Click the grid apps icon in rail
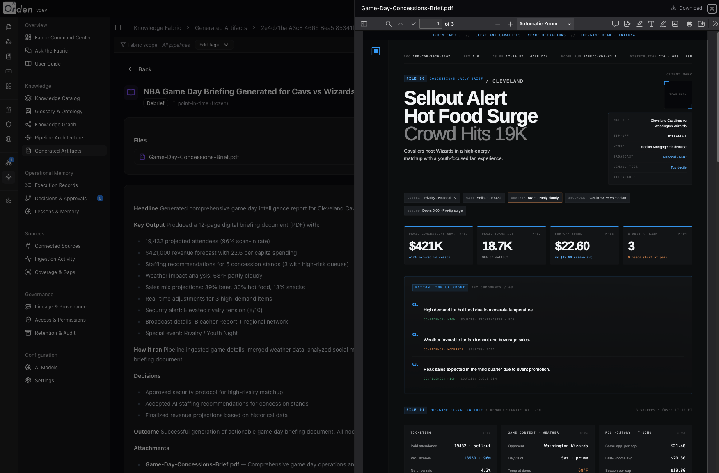This screenshot has height=473, width=719. click(x=9, y=86)
